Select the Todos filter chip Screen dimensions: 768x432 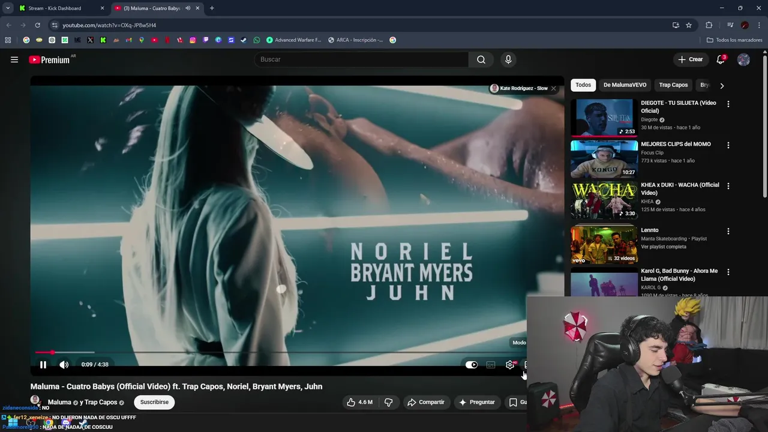tap(583, 85)
